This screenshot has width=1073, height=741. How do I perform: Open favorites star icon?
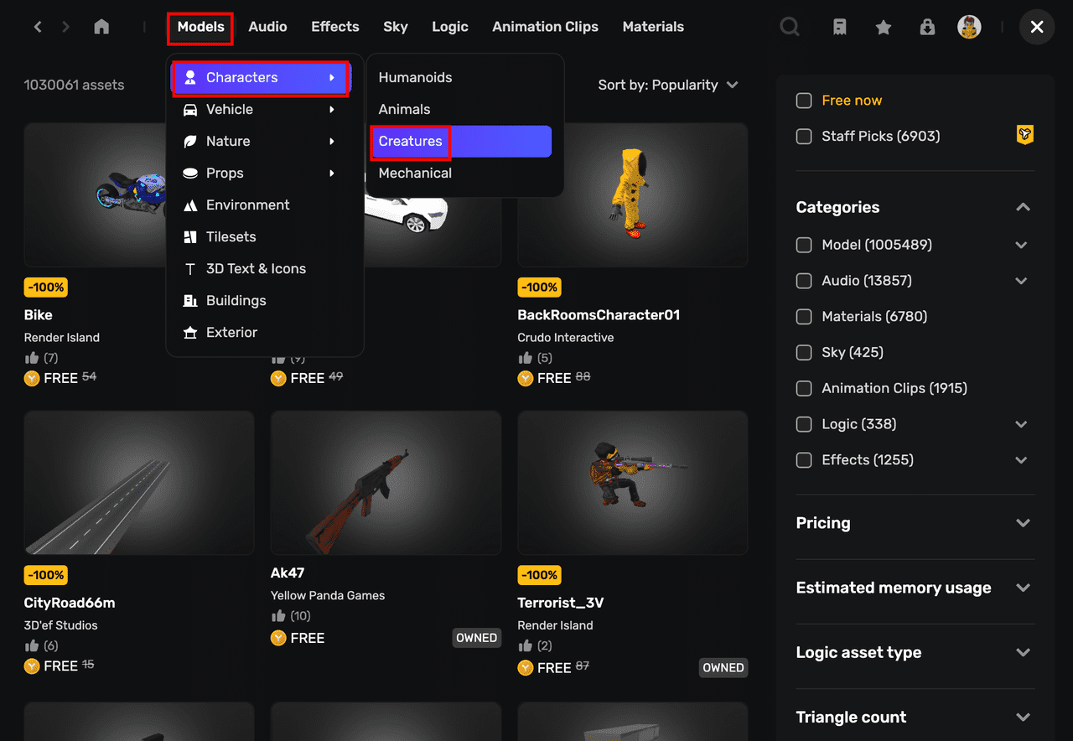coord(884,27)
